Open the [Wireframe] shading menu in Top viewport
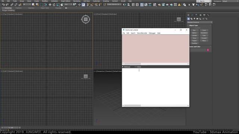 coord(19,14)
